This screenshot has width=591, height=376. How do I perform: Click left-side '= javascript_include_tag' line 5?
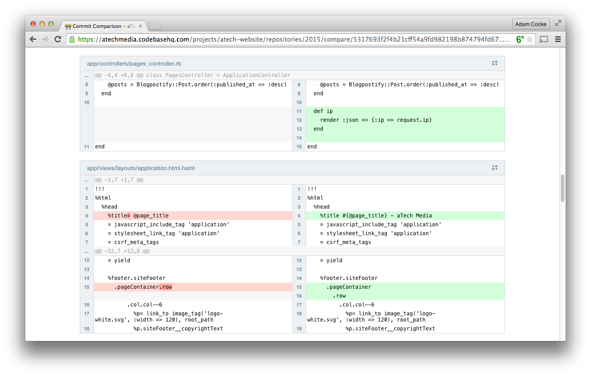[193, 225]
